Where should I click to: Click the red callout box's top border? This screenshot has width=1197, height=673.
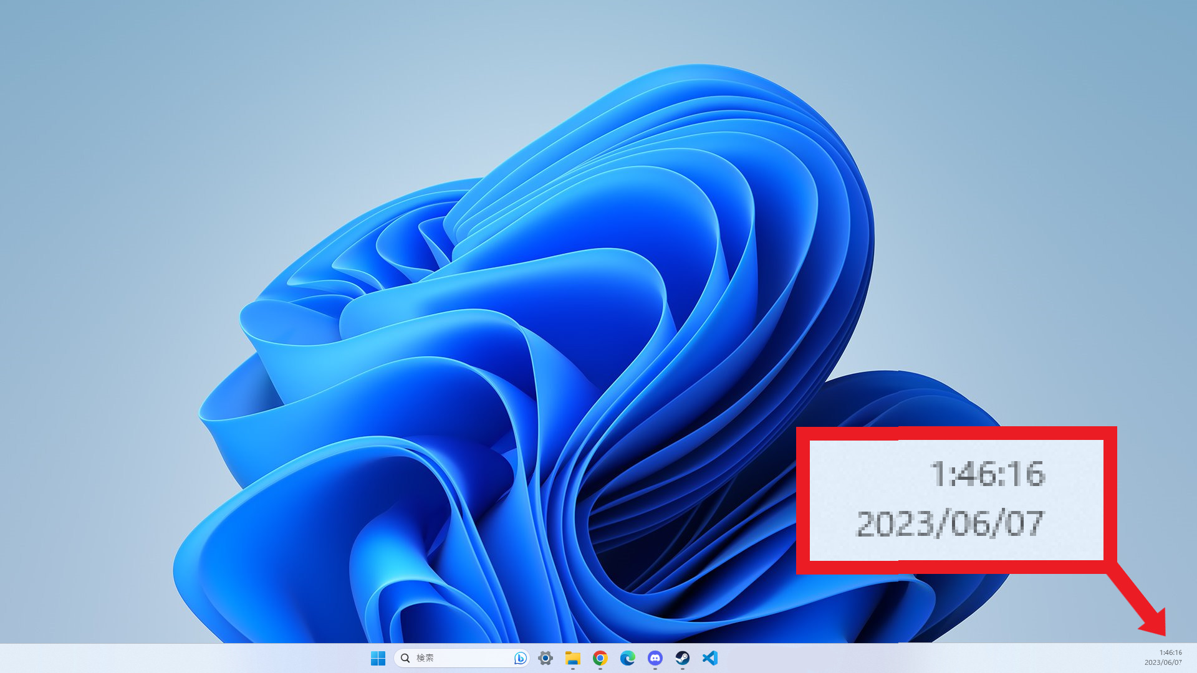pyautogui.click(x=956, y=433)
